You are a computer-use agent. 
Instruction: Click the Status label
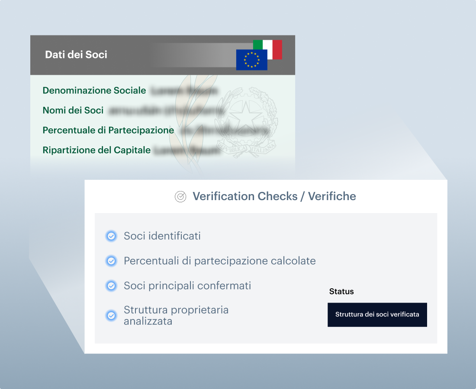point(341,292)
